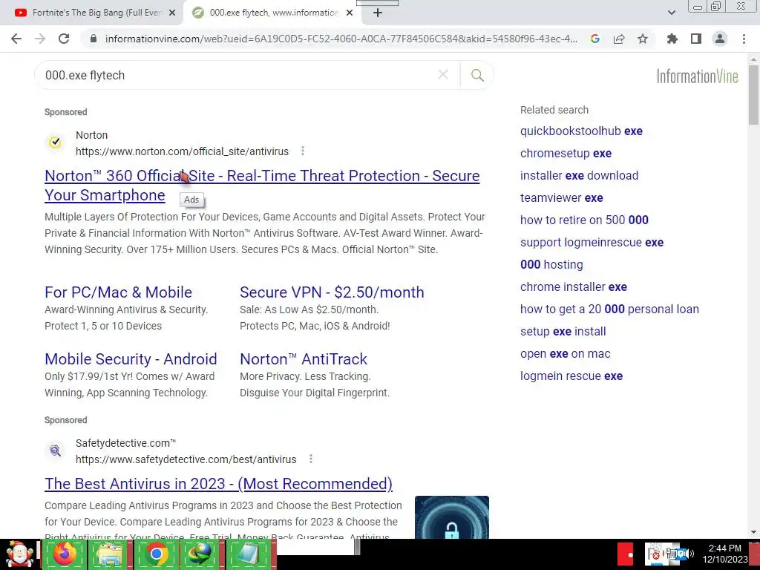Screen dimensions: 760x570
Task: Open a new browser tab
Action: pos(378,13)
